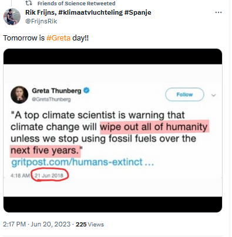Click the 225 Views counter

(90, 224)
